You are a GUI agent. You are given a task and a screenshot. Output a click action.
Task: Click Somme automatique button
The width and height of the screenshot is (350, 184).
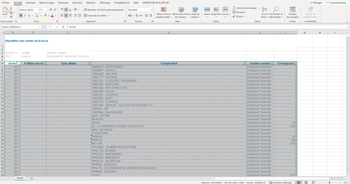(244, 8)
